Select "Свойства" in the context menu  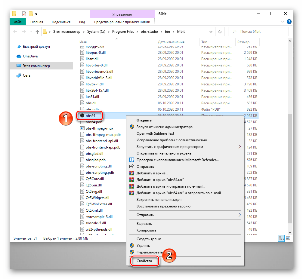tap(144, 261)
